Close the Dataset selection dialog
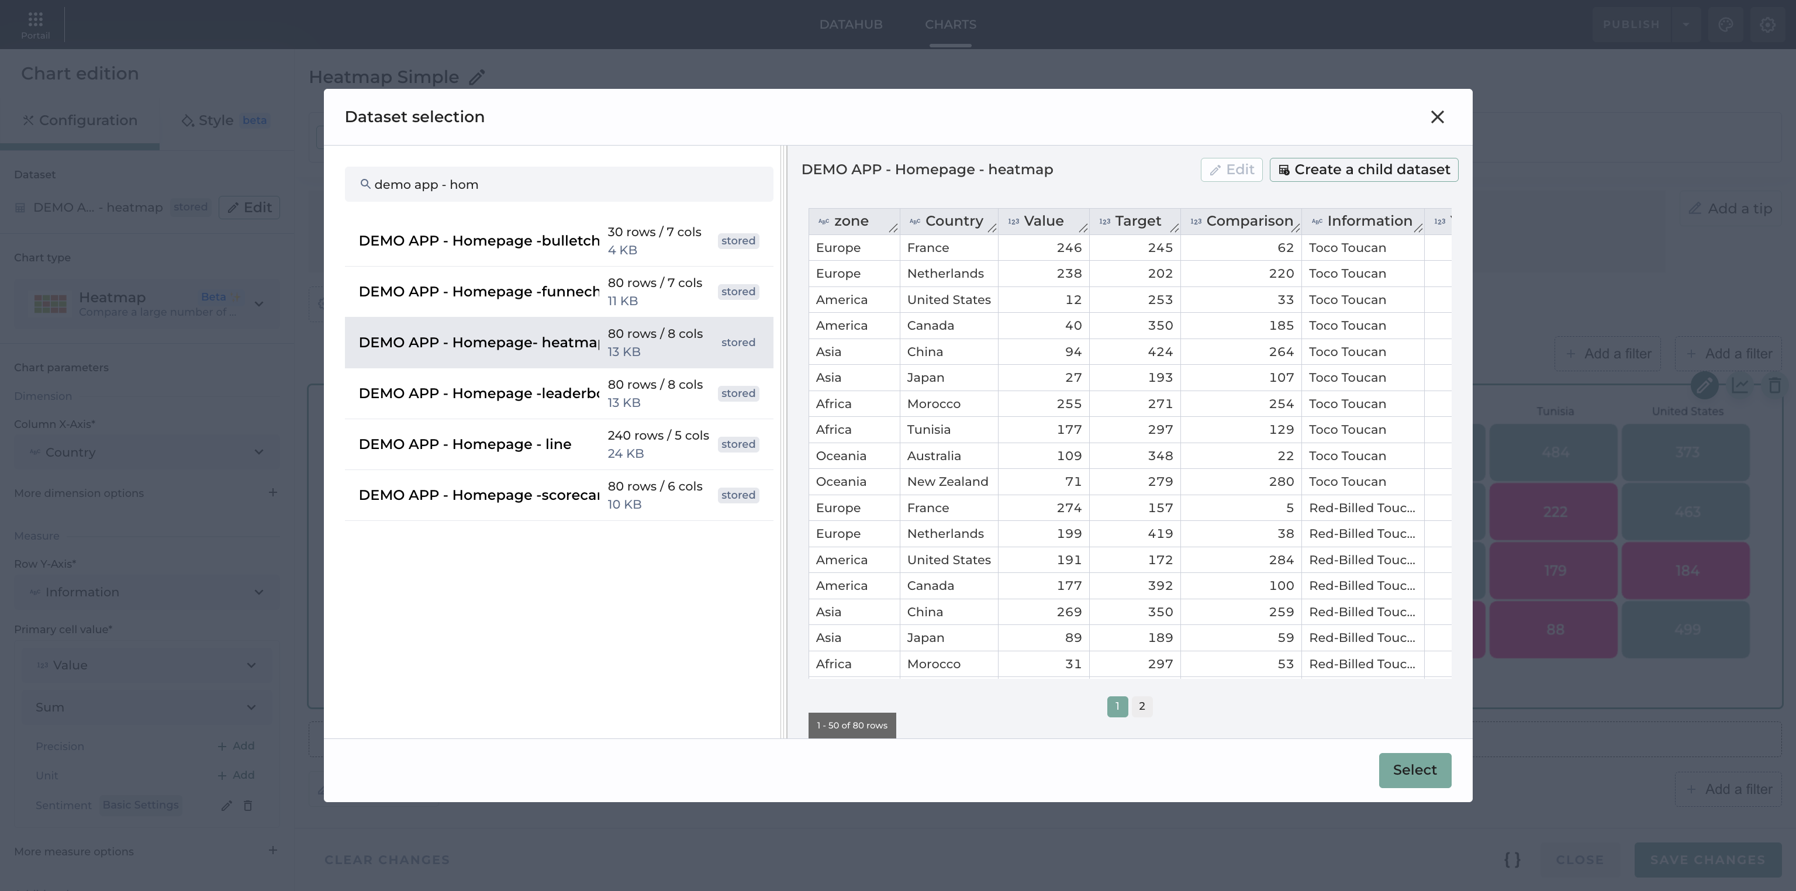Screen dimensions: 1796x891 tap(1437, 117)
